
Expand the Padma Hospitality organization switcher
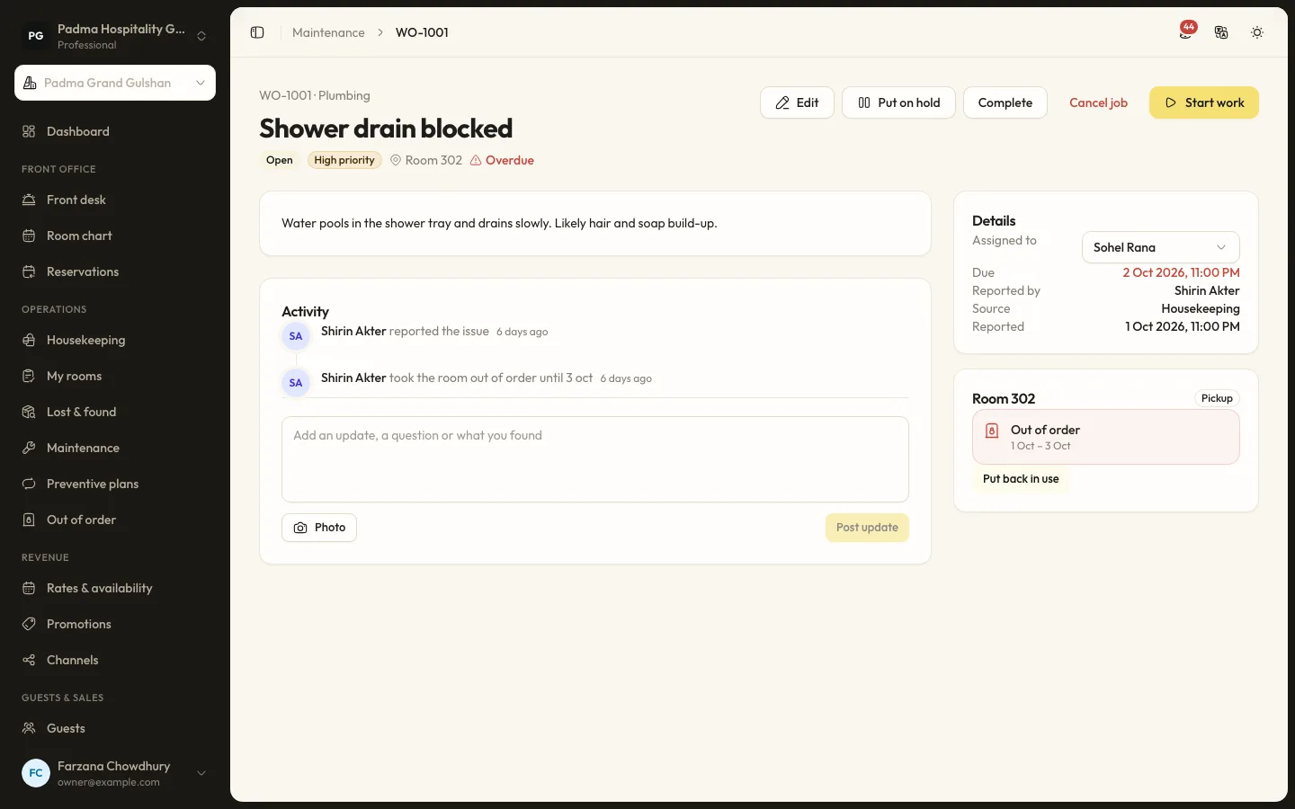115,36
